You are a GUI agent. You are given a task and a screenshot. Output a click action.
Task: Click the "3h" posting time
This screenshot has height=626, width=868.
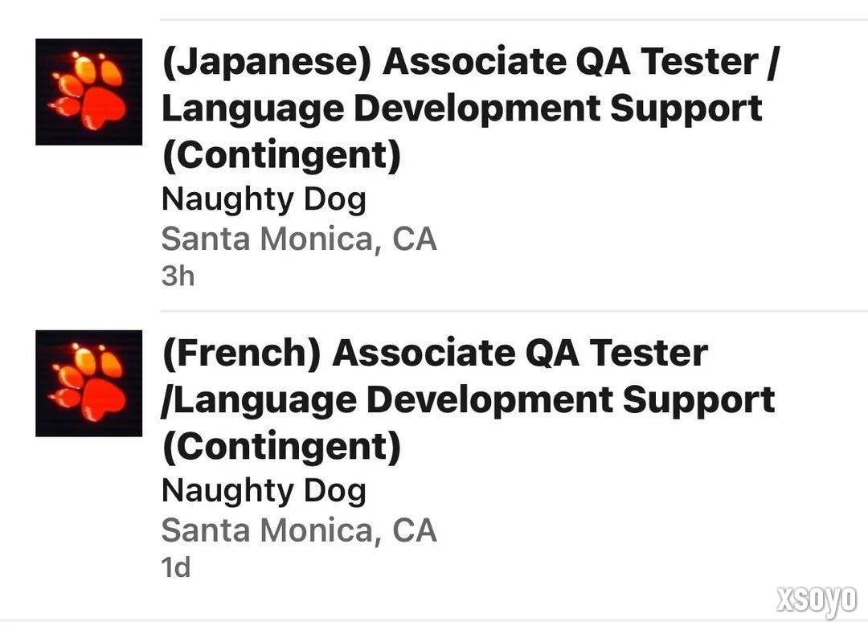pos(178,276)
